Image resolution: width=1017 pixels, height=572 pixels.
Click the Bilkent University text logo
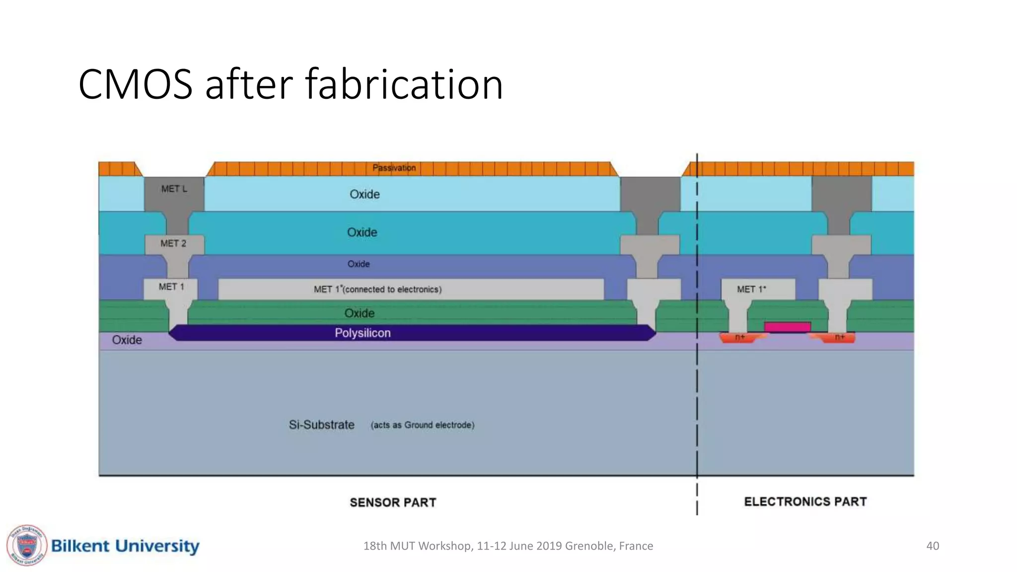pos(125,546)
